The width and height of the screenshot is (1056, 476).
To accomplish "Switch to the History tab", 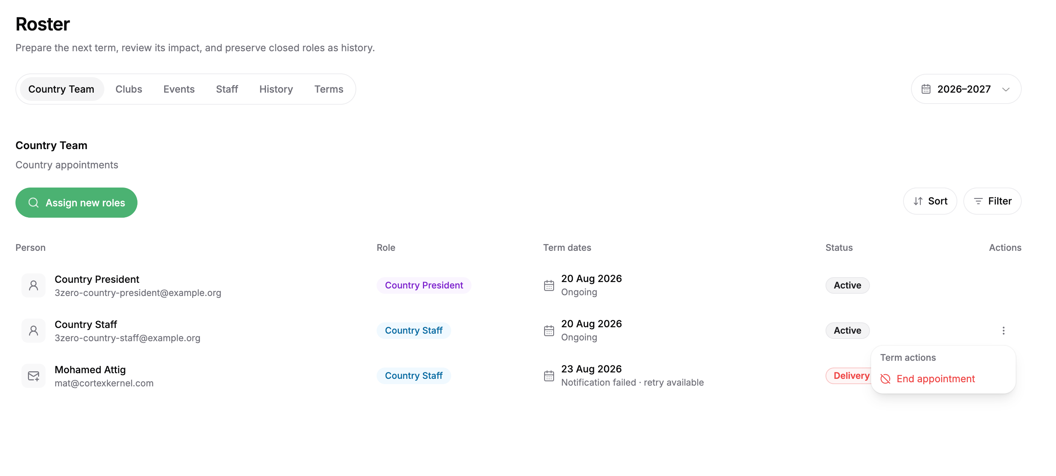I will [x=276, y=89].
